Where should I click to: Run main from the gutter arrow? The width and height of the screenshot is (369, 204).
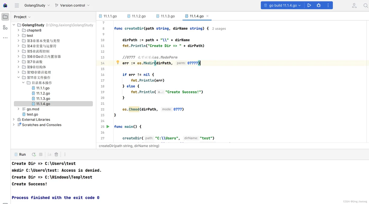point(108,127)
